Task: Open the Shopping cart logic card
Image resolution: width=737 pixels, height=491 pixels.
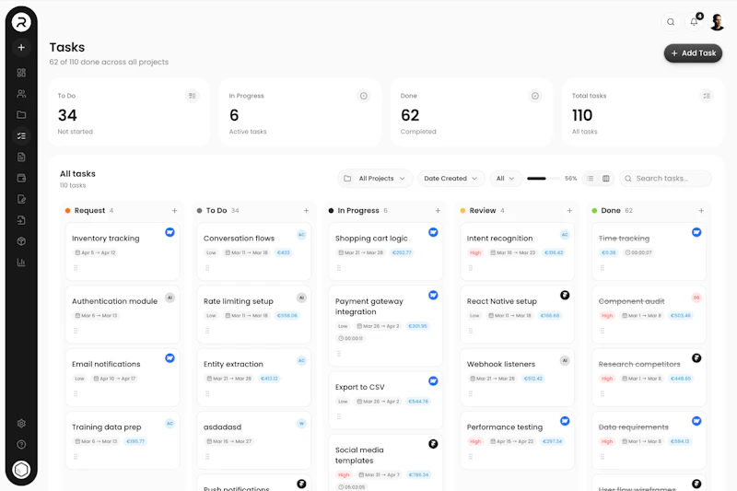Action: tap(385, 251)
